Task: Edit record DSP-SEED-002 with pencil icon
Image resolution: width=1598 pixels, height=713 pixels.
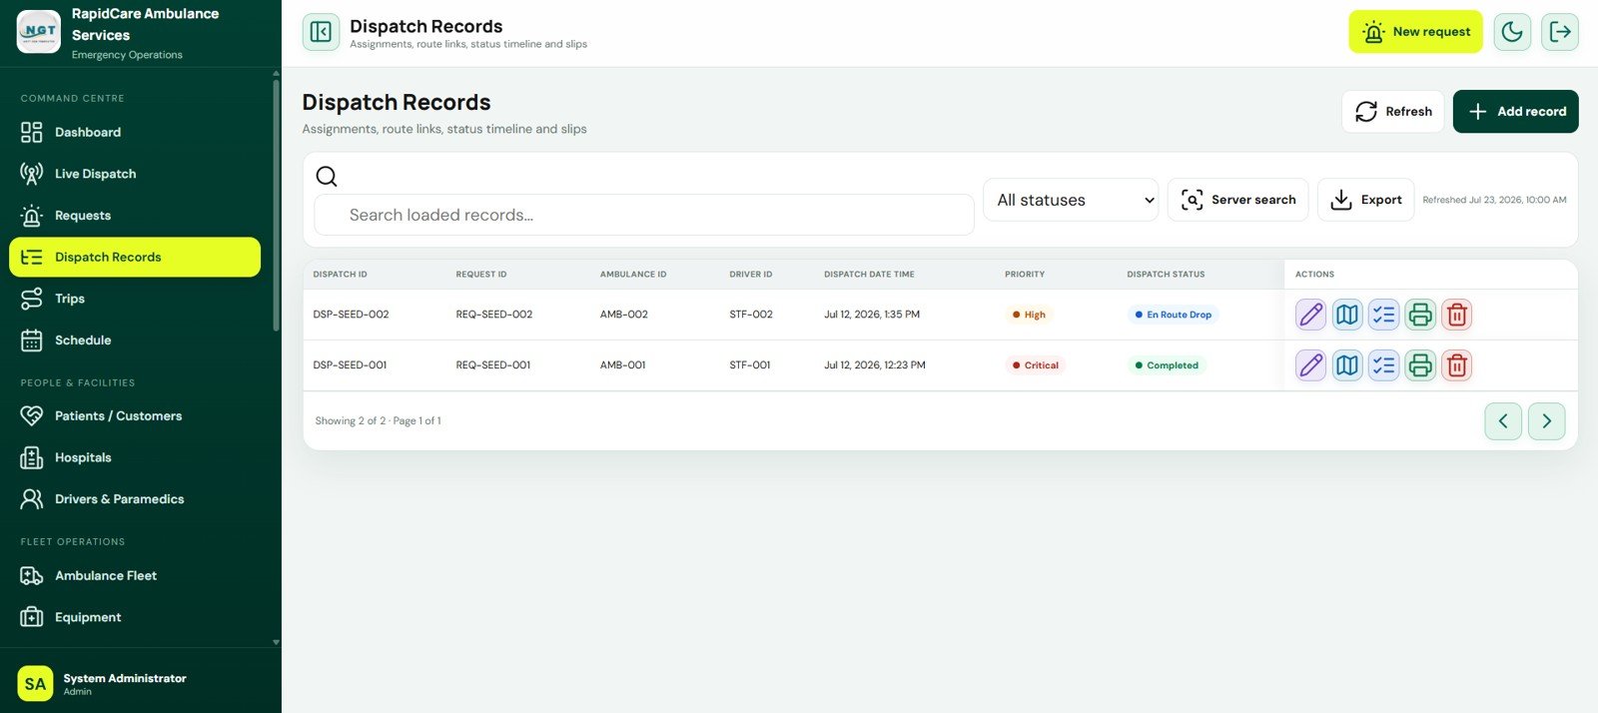Action: [1311, 315]
